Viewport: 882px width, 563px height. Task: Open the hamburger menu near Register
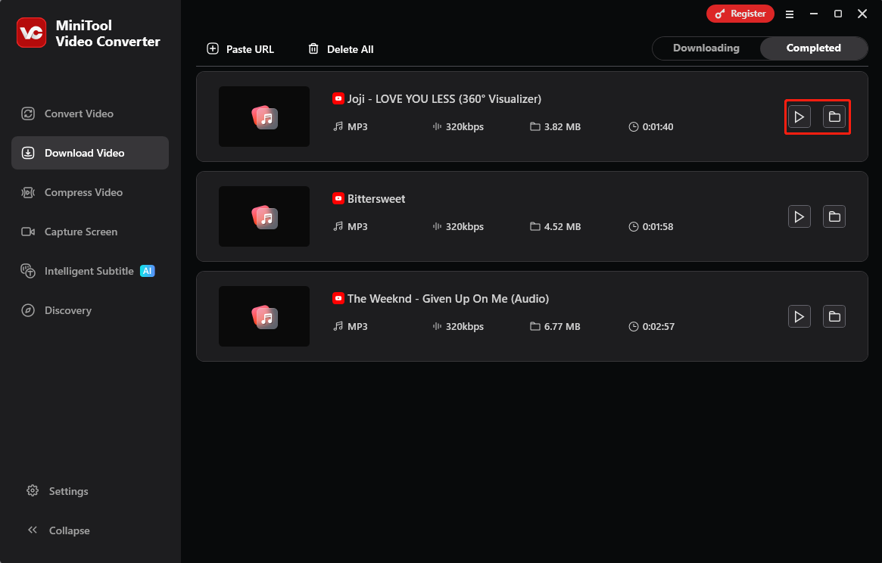click(790, 14)
